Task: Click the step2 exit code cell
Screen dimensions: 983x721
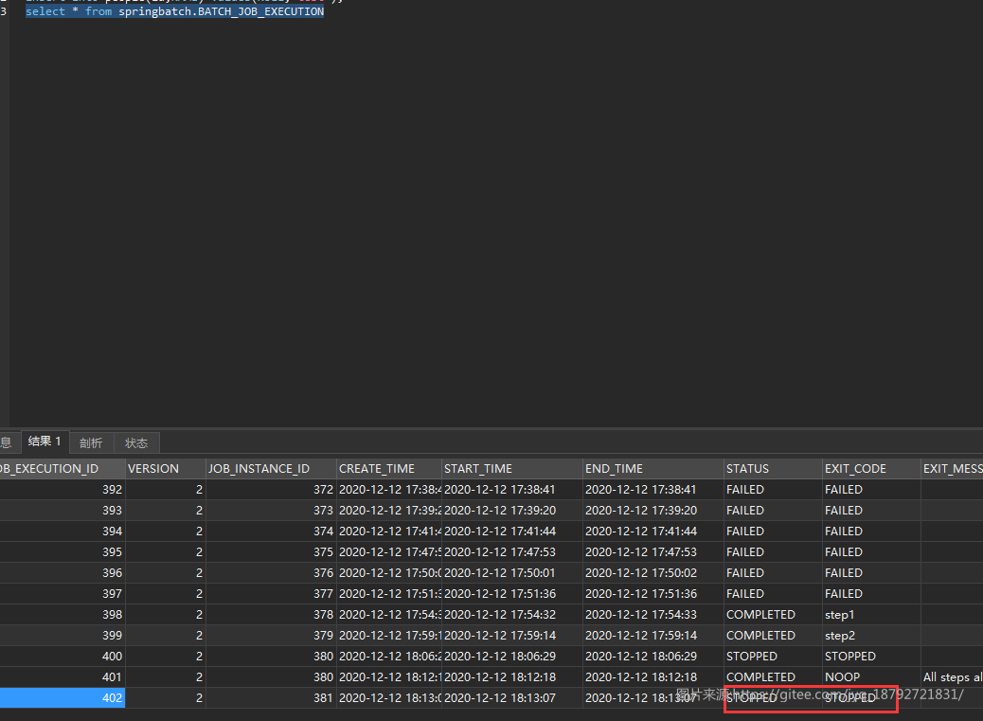Action: (x=871, y=636)
